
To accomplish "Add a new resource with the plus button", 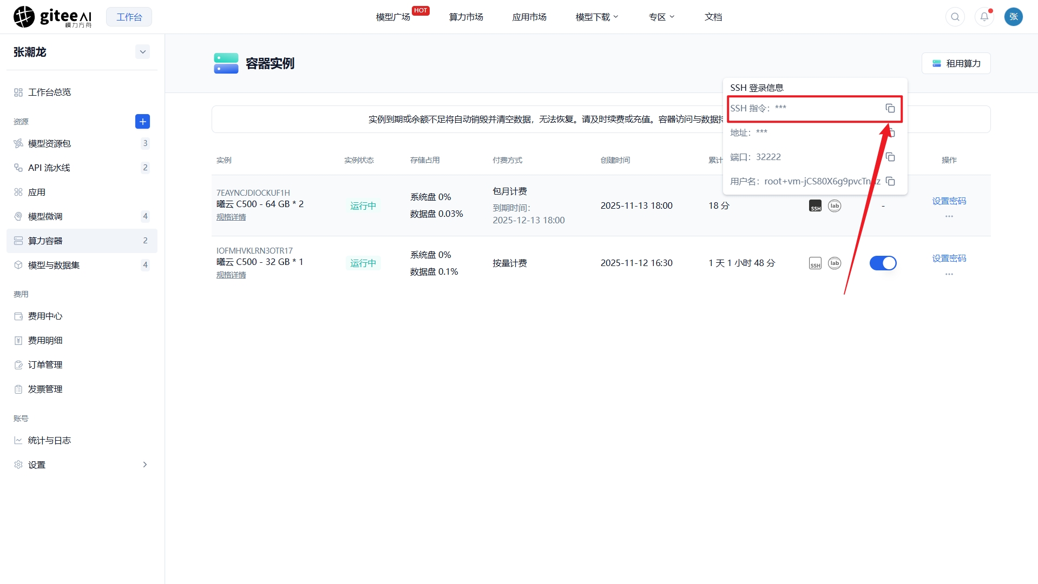I will click(x=142, y=122).
